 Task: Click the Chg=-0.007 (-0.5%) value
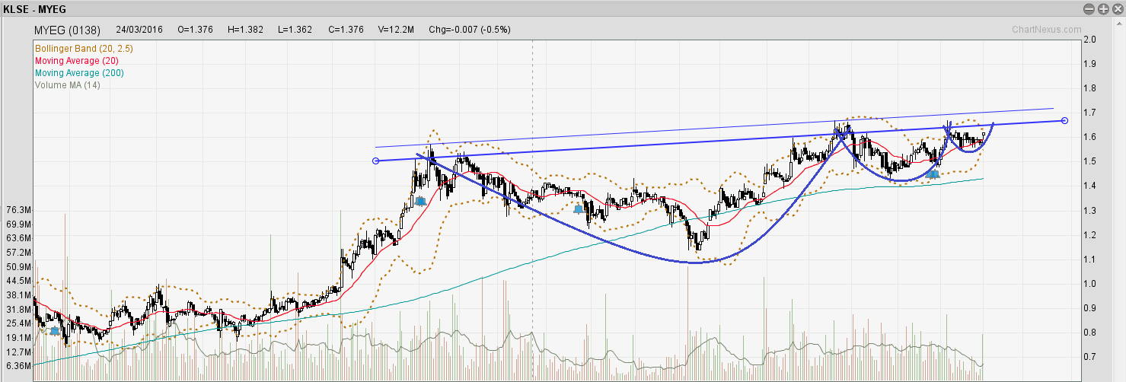[x=470, y=30]
